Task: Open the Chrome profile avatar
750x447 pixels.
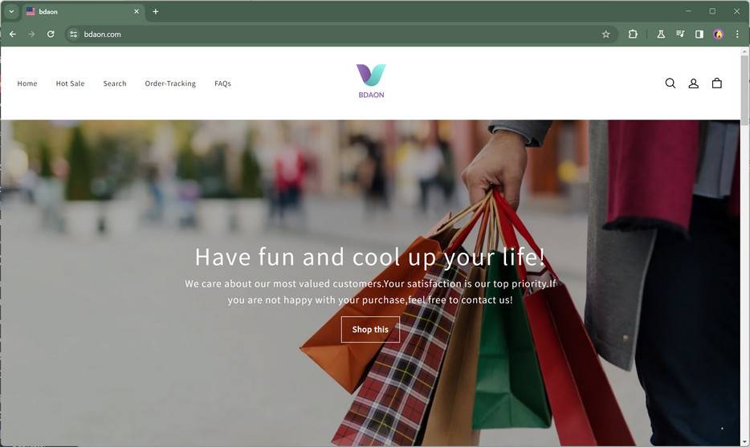Action: pyautogui.click(x=719, y=34)
